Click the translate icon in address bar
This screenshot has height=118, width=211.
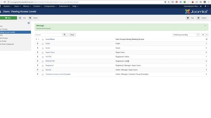166,2
